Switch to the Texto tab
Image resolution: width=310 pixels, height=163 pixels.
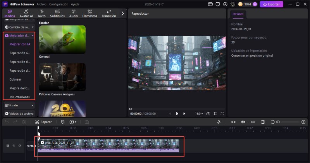(41, 13)
